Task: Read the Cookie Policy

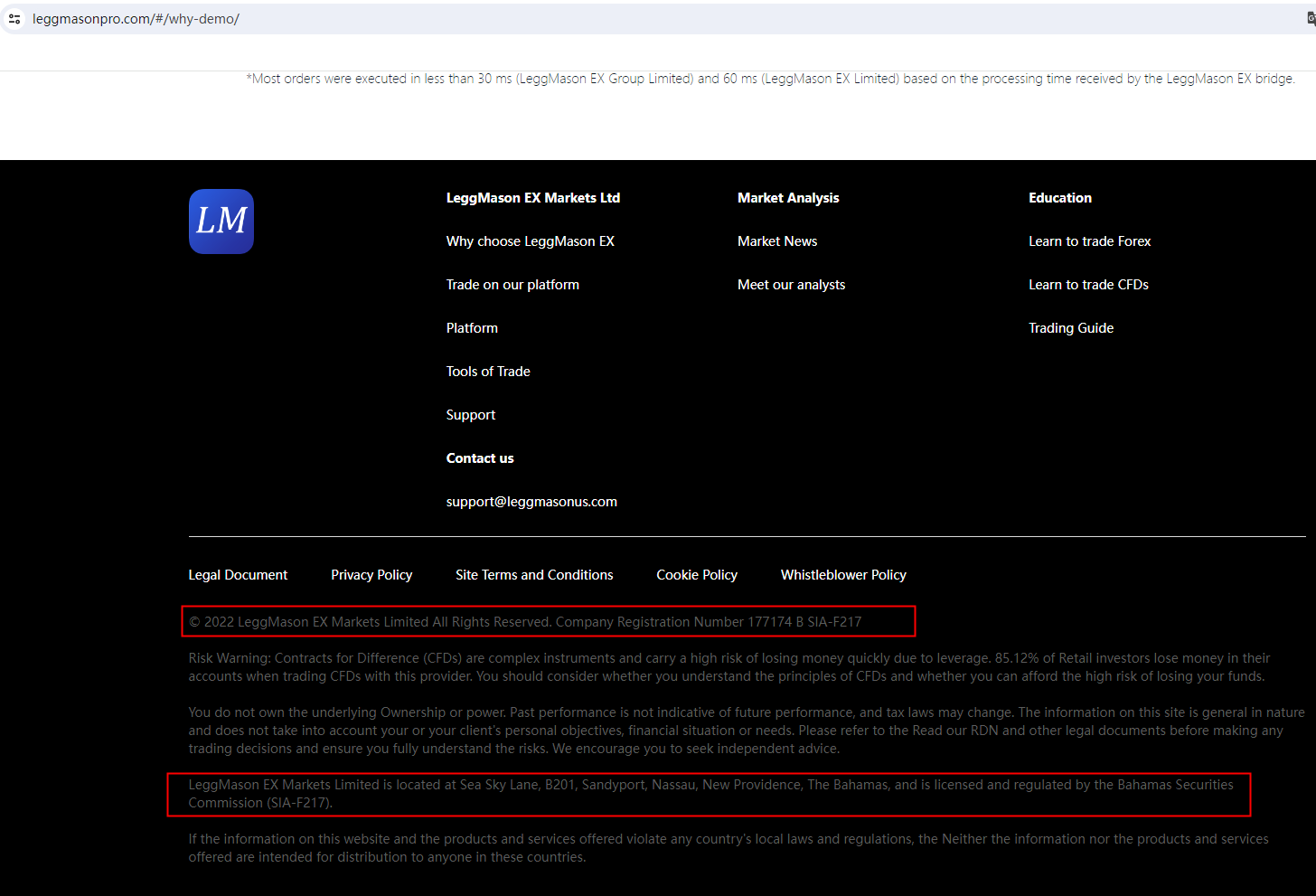Action: pyautogui.click(x=697, y=575)
